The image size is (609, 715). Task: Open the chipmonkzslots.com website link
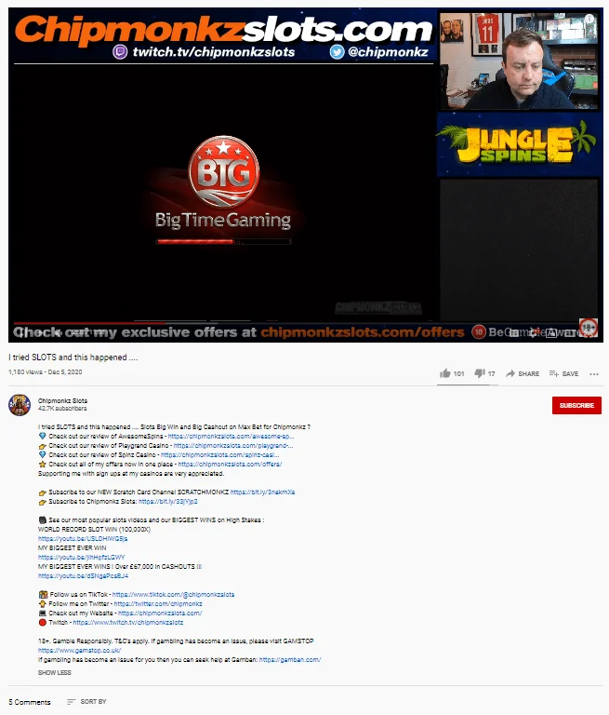[x=160, y=614]
